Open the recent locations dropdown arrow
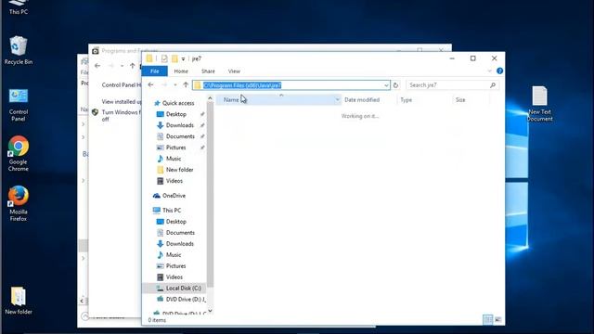Image resolution: width=594 pixels, height=334 pixels. [175, 85]
